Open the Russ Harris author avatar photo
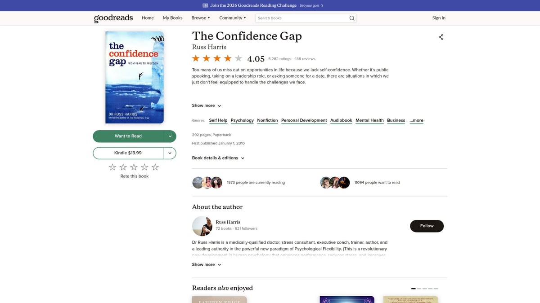 tap(202, 226)
